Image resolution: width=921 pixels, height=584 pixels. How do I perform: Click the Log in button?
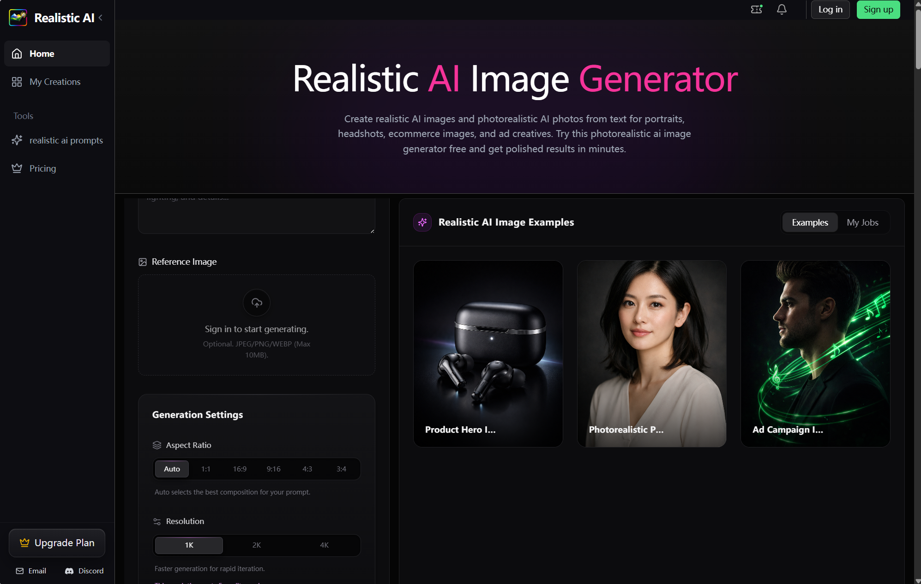[x=831, y=10]
